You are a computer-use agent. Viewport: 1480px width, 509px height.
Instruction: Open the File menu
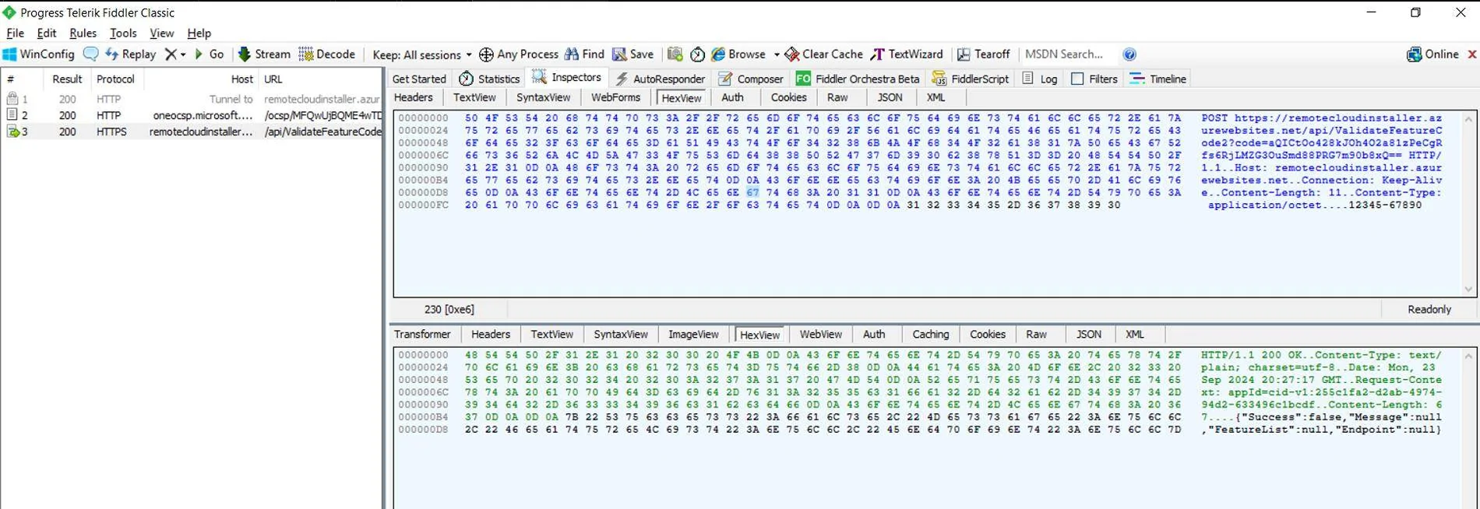click(x=15, y=33)
